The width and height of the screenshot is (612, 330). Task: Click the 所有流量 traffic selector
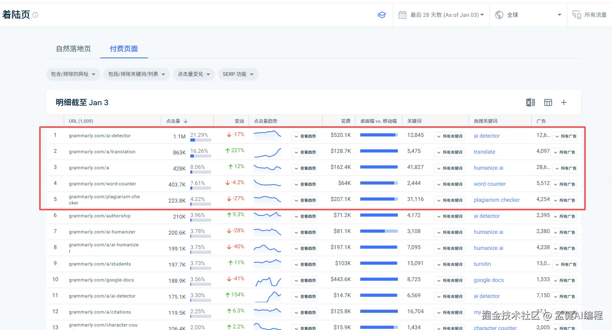click(590, 15)
